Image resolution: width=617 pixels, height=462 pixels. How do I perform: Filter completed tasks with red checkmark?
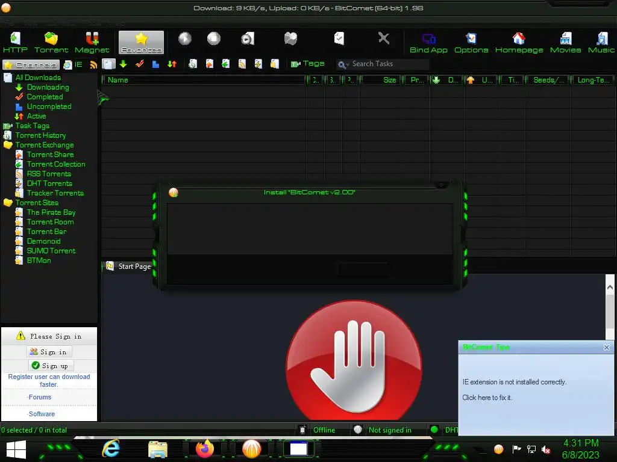(x=139, y=64)
